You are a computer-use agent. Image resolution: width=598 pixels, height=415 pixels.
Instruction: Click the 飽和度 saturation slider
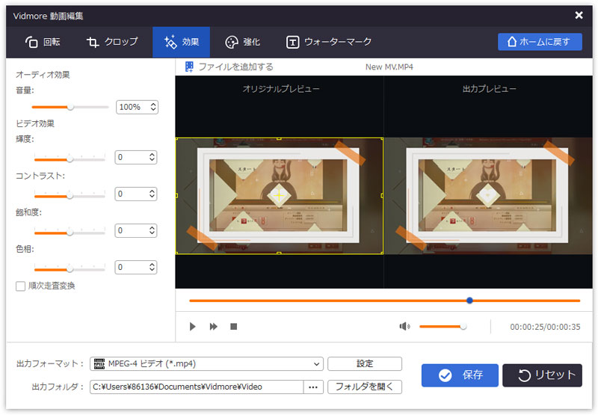pos(70,232)
